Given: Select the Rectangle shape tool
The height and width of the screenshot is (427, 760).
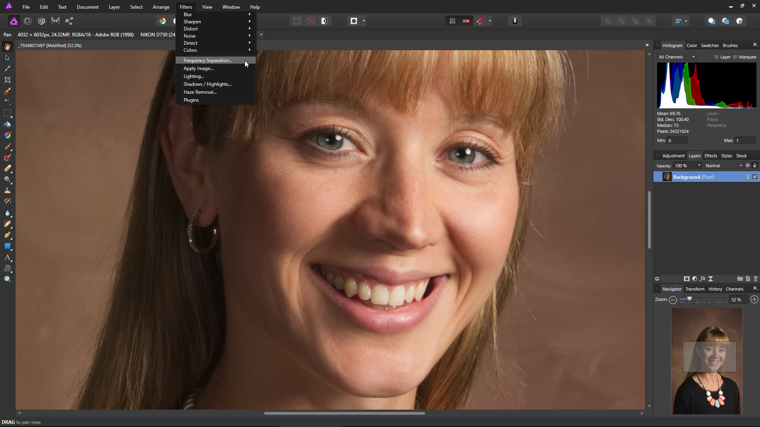Looking at the screenshot, I should click(x=7, y=246).
